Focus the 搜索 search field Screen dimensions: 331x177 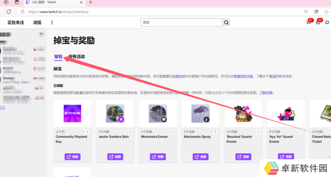[x=182, y=22]
